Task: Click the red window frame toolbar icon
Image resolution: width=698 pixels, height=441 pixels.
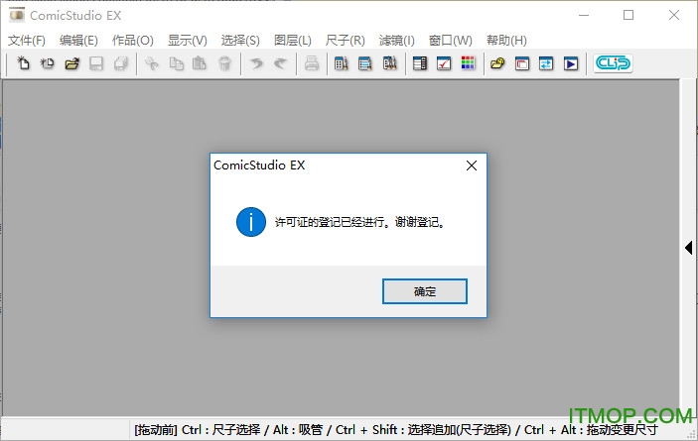Action: click(522, 64)
